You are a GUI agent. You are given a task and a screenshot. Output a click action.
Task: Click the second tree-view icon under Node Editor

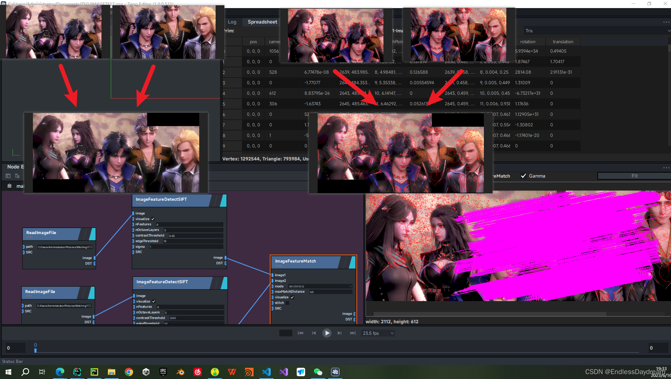pyautogui.click(x=17, y=176)
